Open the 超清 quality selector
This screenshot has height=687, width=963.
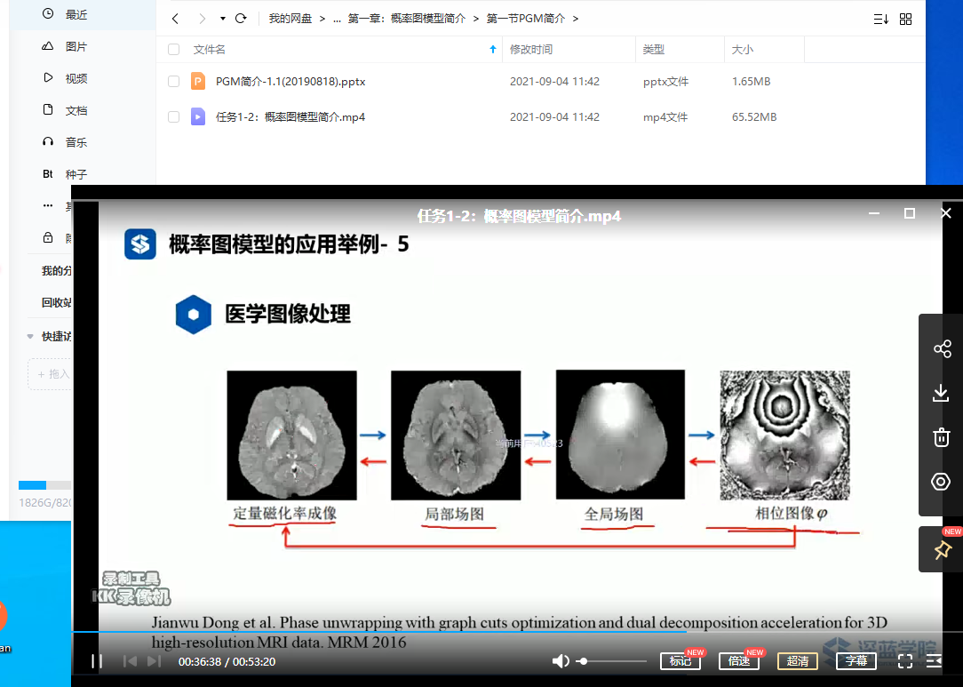point(798,661)
